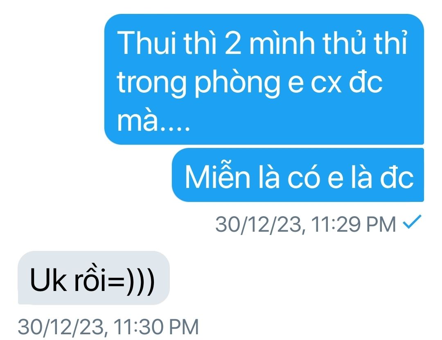Tap the 'mà....' text in blue bubble
Image resolution: width=442 pixels, height=340 pixels.
(x=153, y=121)
